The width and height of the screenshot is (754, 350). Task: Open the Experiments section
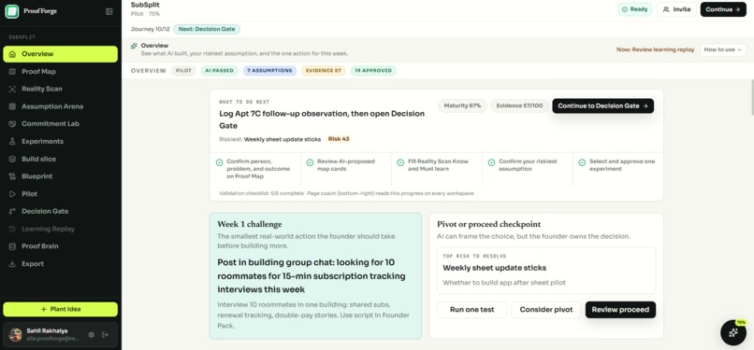tap(60, 142)
